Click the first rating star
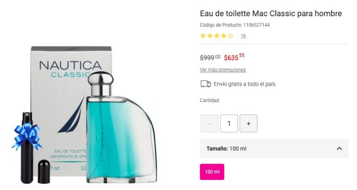 [x=203, y=36]
